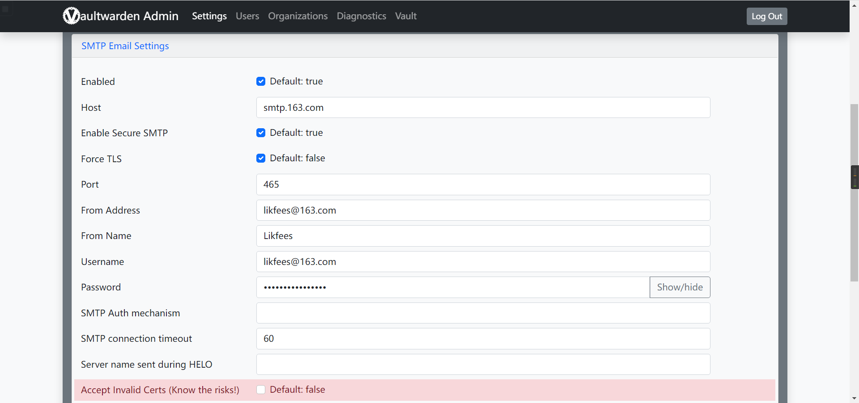Viewport: 859px width, 403px height.
Task: Focus the SMTP Host input field
Action: pyautogui.click(x=483, y=108)
